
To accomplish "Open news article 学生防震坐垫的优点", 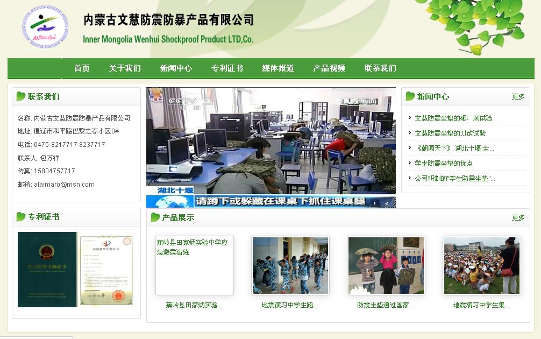I will pos(444,163).
